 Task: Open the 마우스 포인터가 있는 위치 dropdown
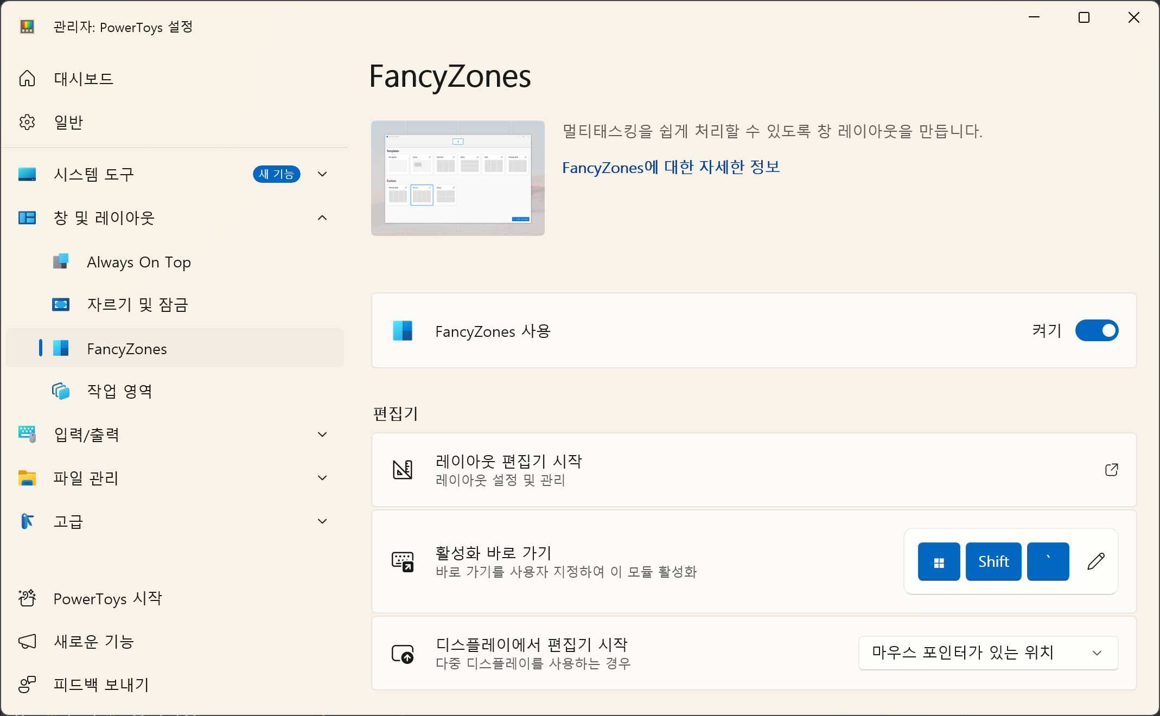(988, 653)
